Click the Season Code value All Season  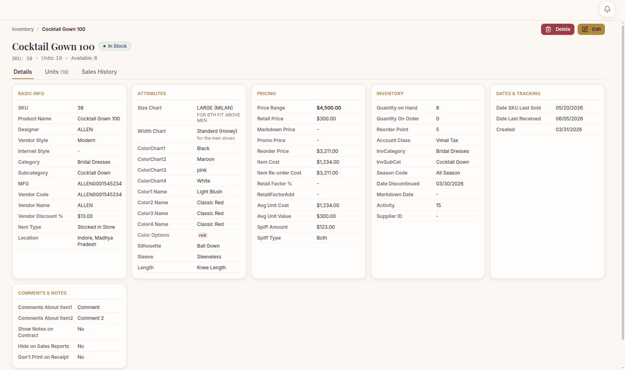tap(448, 173)
